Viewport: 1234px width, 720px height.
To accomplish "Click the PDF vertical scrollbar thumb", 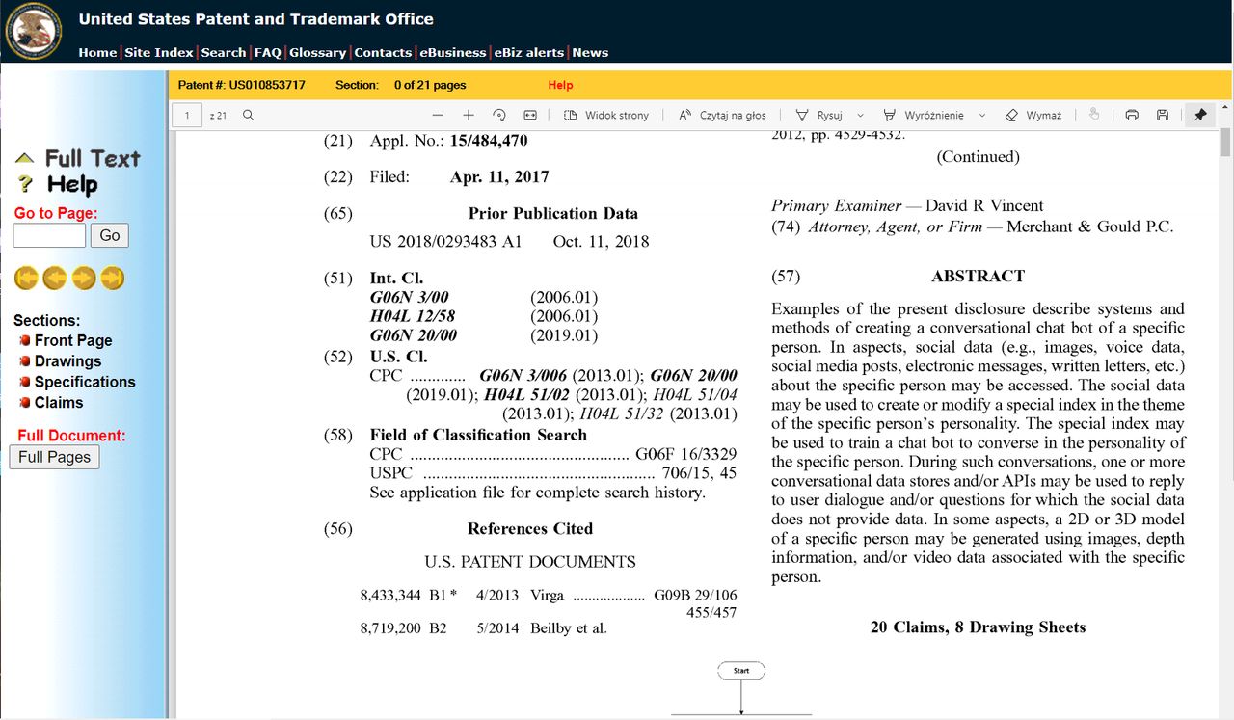I will point(1225,142).
